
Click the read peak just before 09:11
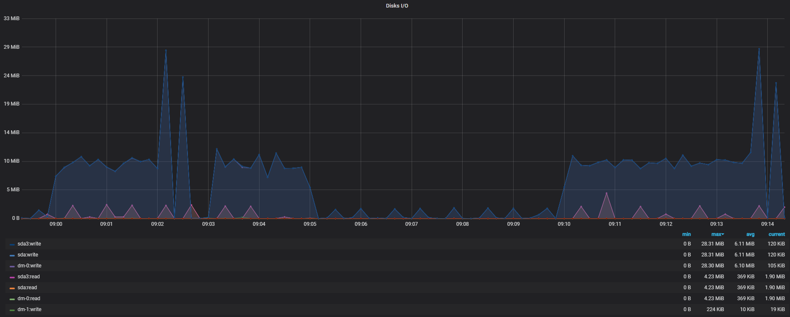click(x=606, y=193)
